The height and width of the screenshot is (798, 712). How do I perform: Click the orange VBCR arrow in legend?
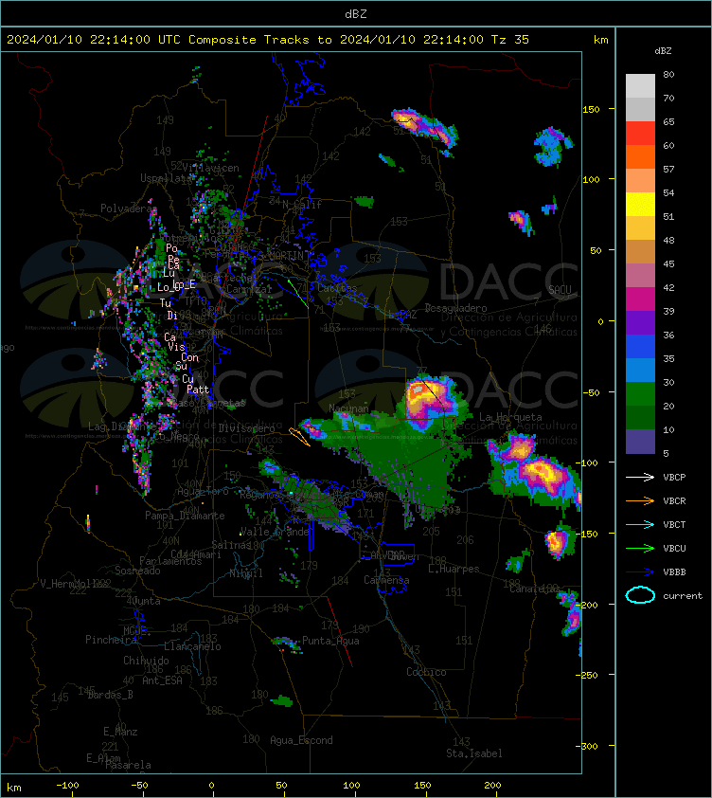(x=640, y=500)
